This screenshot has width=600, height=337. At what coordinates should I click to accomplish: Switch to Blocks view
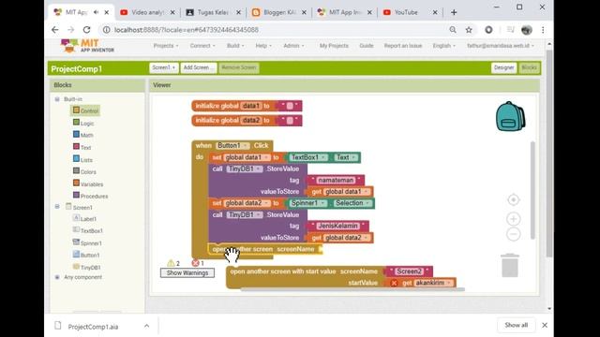pyautogui.click(x=529, y=67)
